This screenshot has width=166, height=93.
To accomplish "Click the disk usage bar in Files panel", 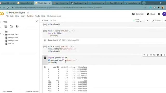I will [x=16, y=91].
